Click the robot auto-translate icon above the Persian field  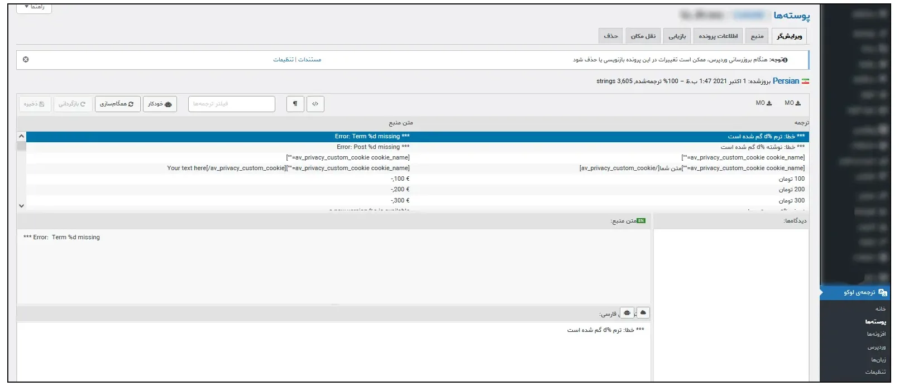point(627,313)
